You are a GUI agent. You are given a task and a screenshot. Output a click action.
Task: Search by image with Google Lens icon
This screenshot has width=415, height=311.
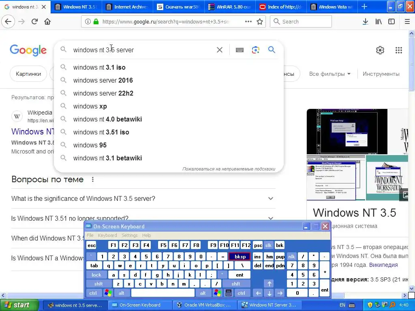(x=256, y=50)
